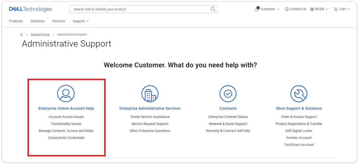The image size is (359, 165).
Task: Select the wrench icon for More Support & Solutions
Action: tap(299, 93)
